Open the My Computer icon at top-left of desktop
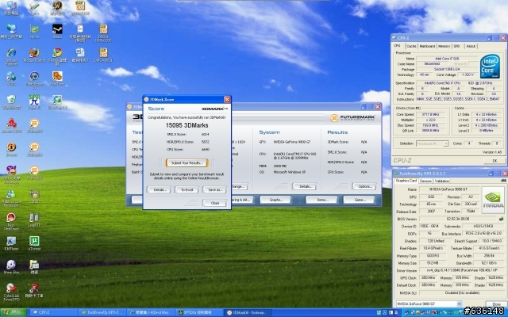508x317 pixels. 11,8
